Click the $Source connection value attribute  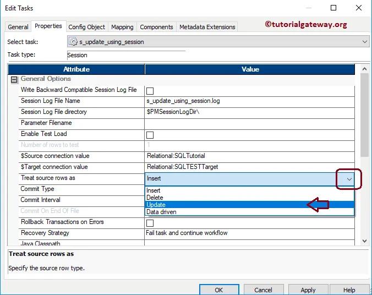(81, 156)
